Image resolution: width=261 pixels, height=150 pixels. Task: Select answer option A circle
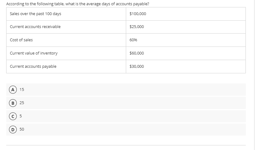click(x=13, y=90)
